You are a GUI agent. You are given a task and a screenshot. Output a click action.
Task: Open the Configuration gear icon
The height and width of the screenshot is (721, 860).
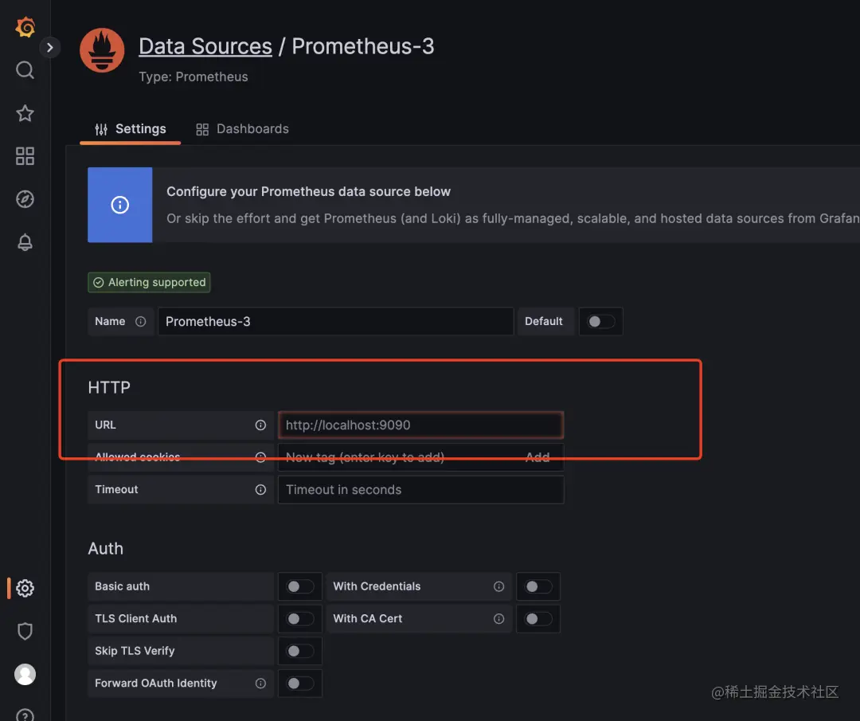point(25,588)
